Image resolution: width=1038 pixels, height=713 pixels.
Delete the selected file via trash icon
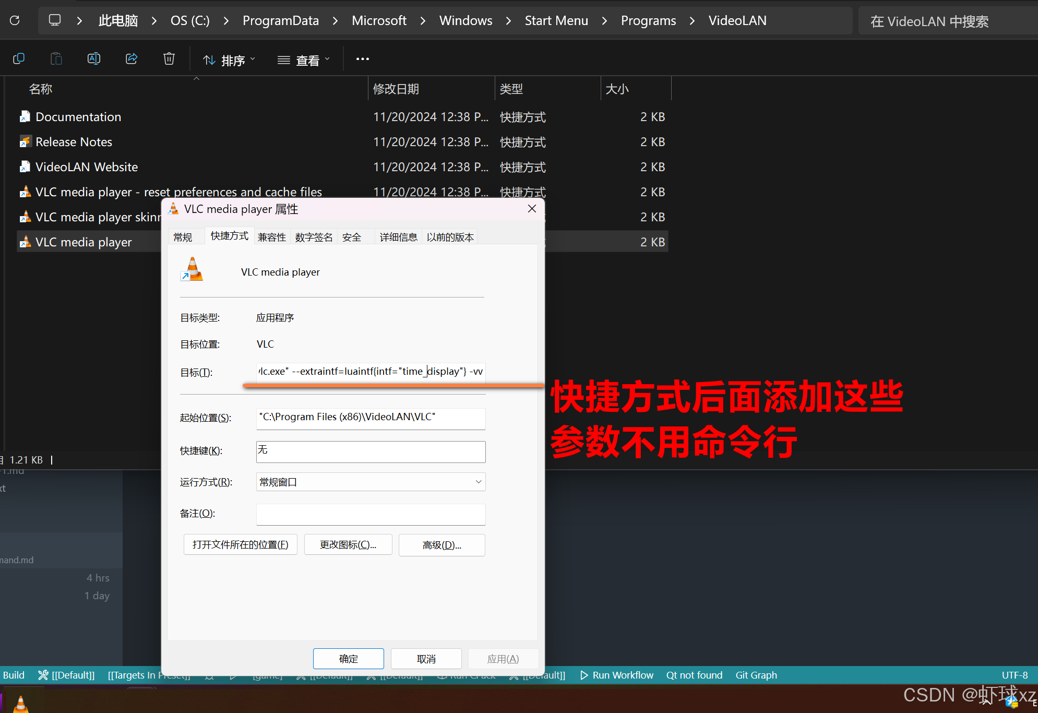pos(169,59)
